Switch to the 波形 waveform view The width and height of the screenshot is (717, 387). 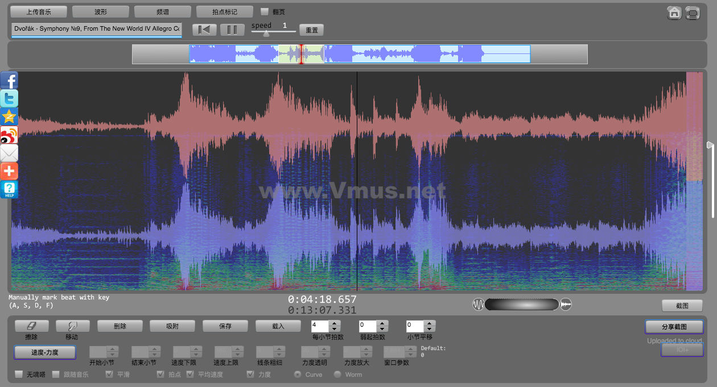point(101,11)
